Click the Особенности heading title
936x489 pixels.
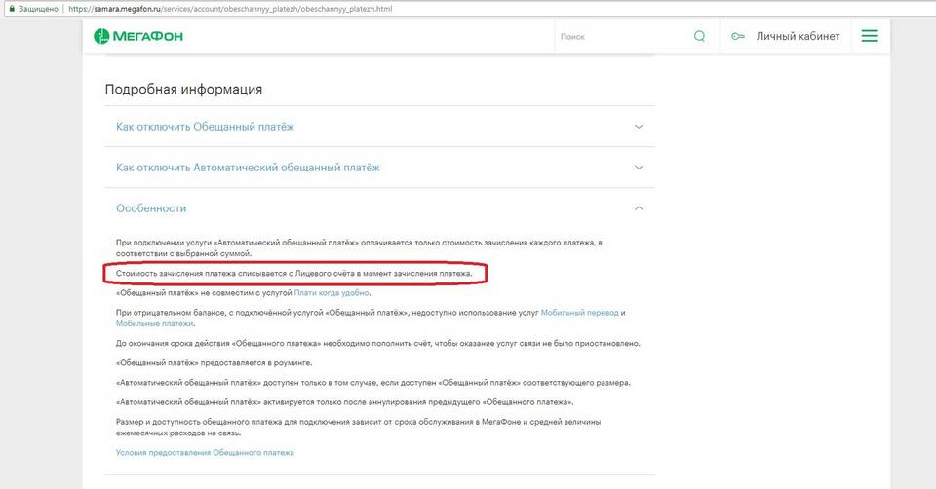pyautogui.click(x=151, y=208)
